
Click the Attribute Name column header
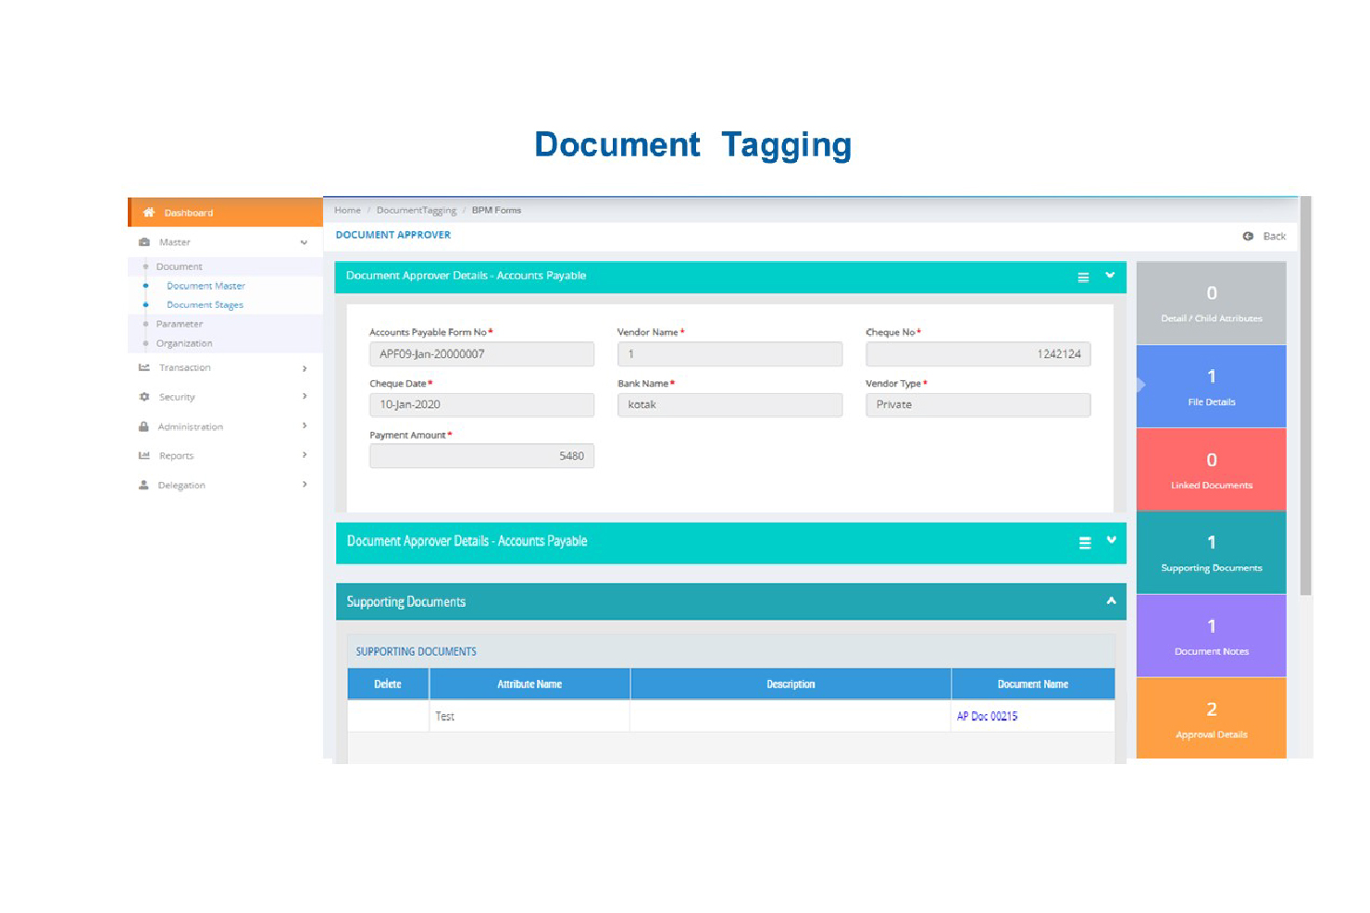[529, 685]
